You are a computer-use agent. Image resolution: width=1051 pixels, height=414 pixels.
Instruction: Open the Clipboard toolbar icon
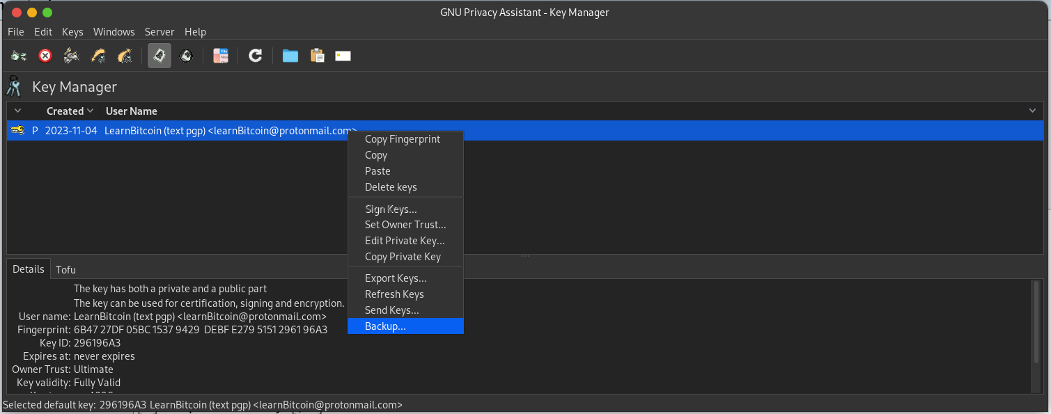click(x=317, y=56)
